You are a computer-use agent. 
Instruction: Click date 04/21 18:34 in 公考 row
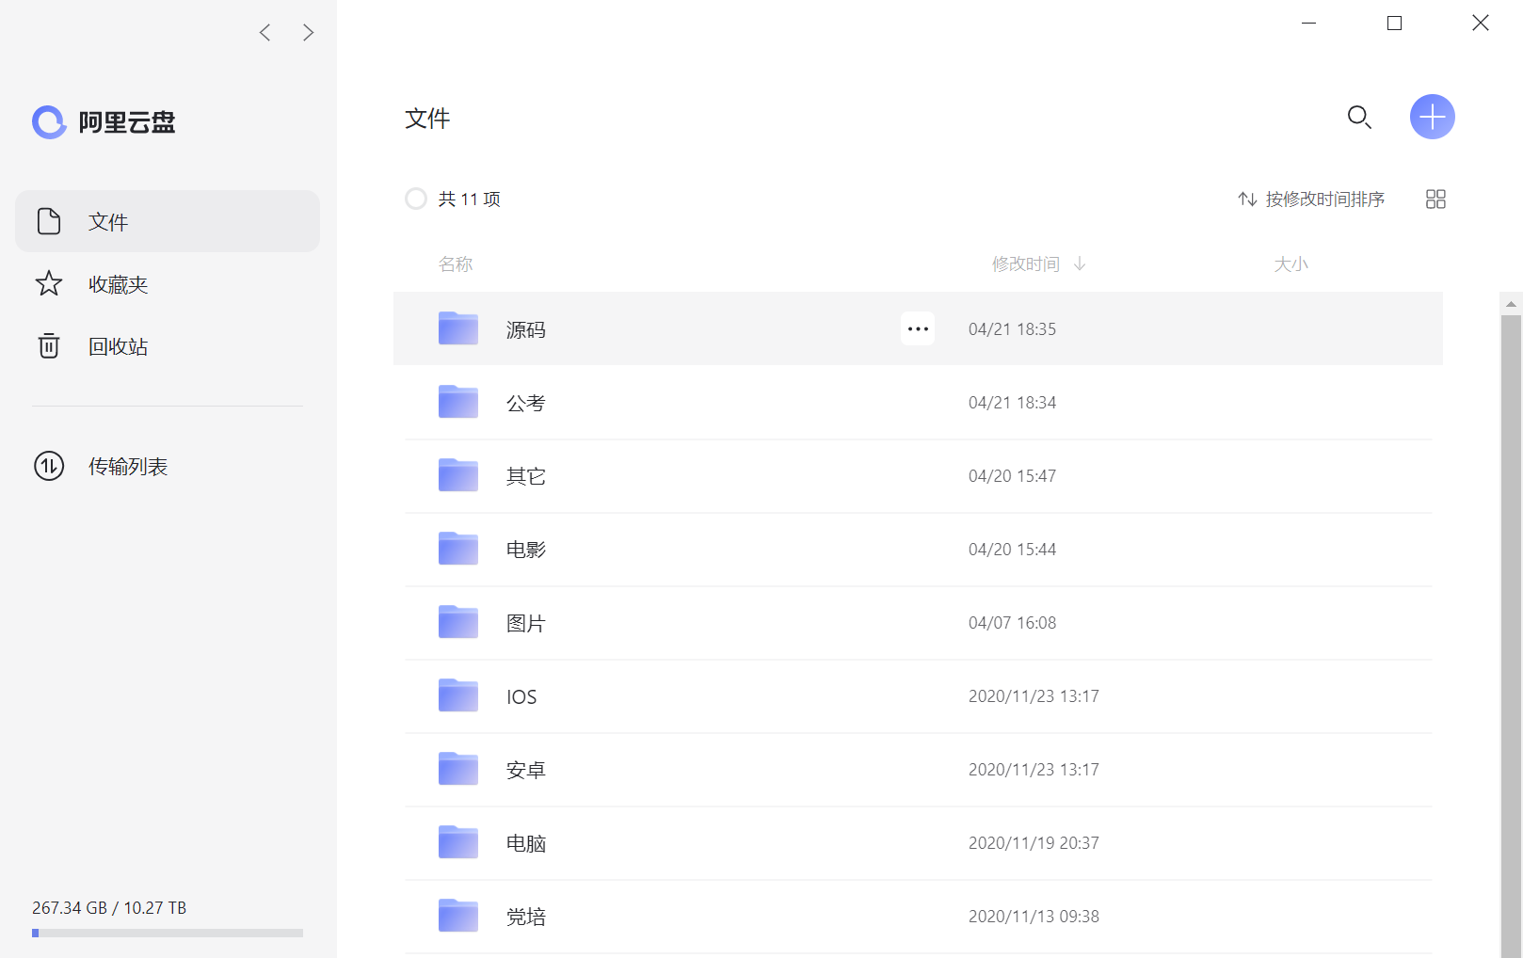pos(1012,403)
